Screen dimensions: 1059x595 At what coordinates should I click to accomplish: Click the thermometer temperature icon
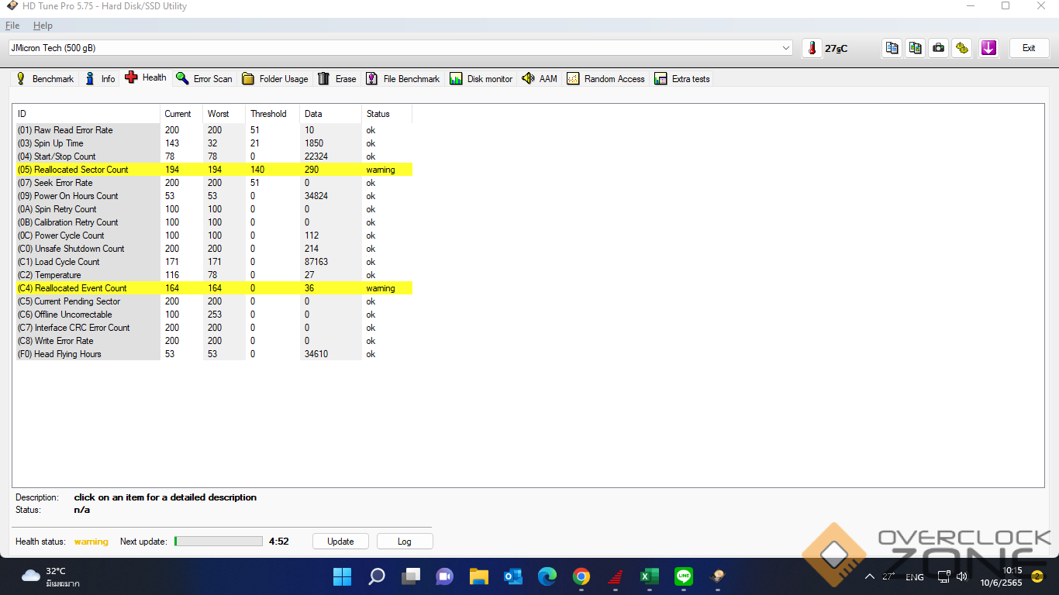(x=812, y=48)
